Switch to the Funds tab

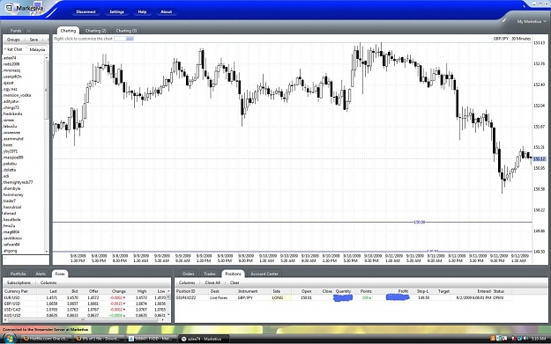pyautogui.click(x=16, y=31)
